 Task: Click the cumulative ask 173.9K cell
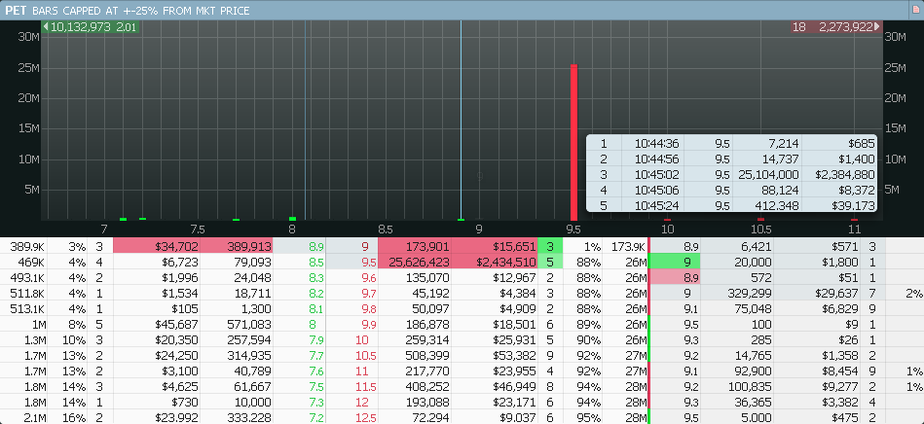[627, 246]
